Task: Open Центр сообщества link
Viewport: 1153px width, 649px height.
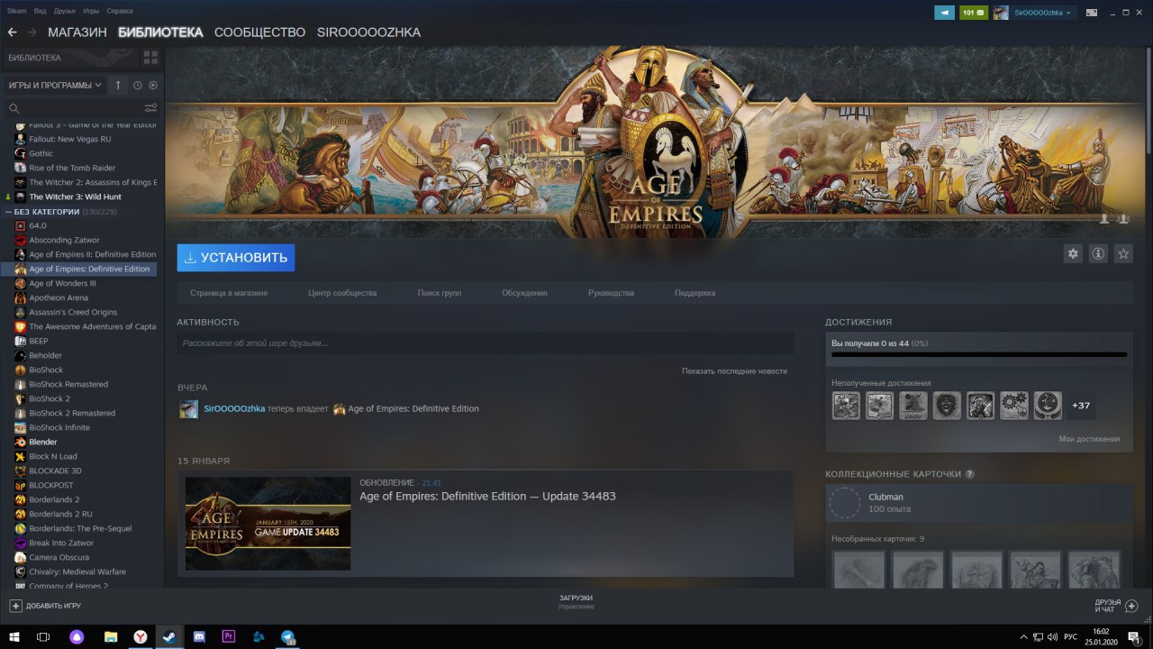Action: (x=342, y=293)
